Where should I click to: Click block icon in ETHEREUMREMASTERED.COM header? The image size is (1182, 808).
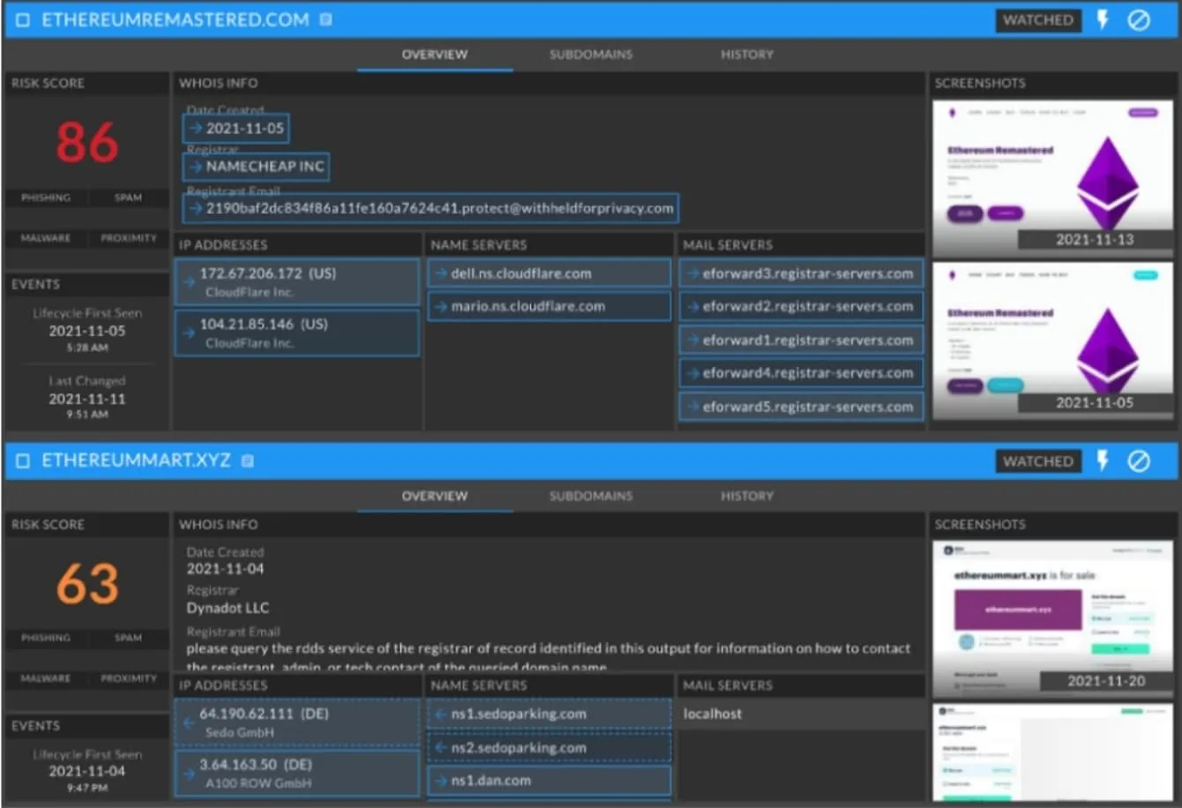[x=1139, y=19]
